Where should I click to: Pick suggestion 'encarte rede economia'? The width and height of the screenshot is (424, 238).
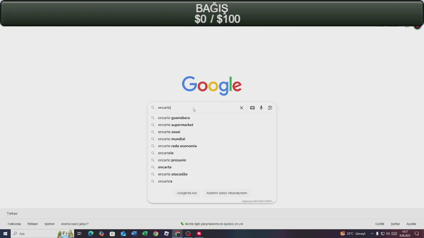coord(212,146)
